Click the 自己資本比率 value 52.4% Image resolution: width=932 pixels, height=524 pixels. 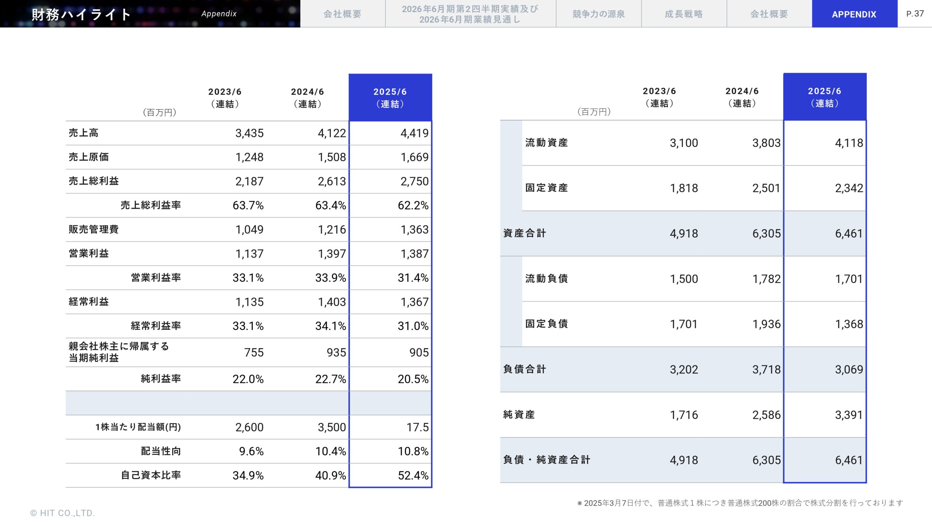click(x=413, y=475)
